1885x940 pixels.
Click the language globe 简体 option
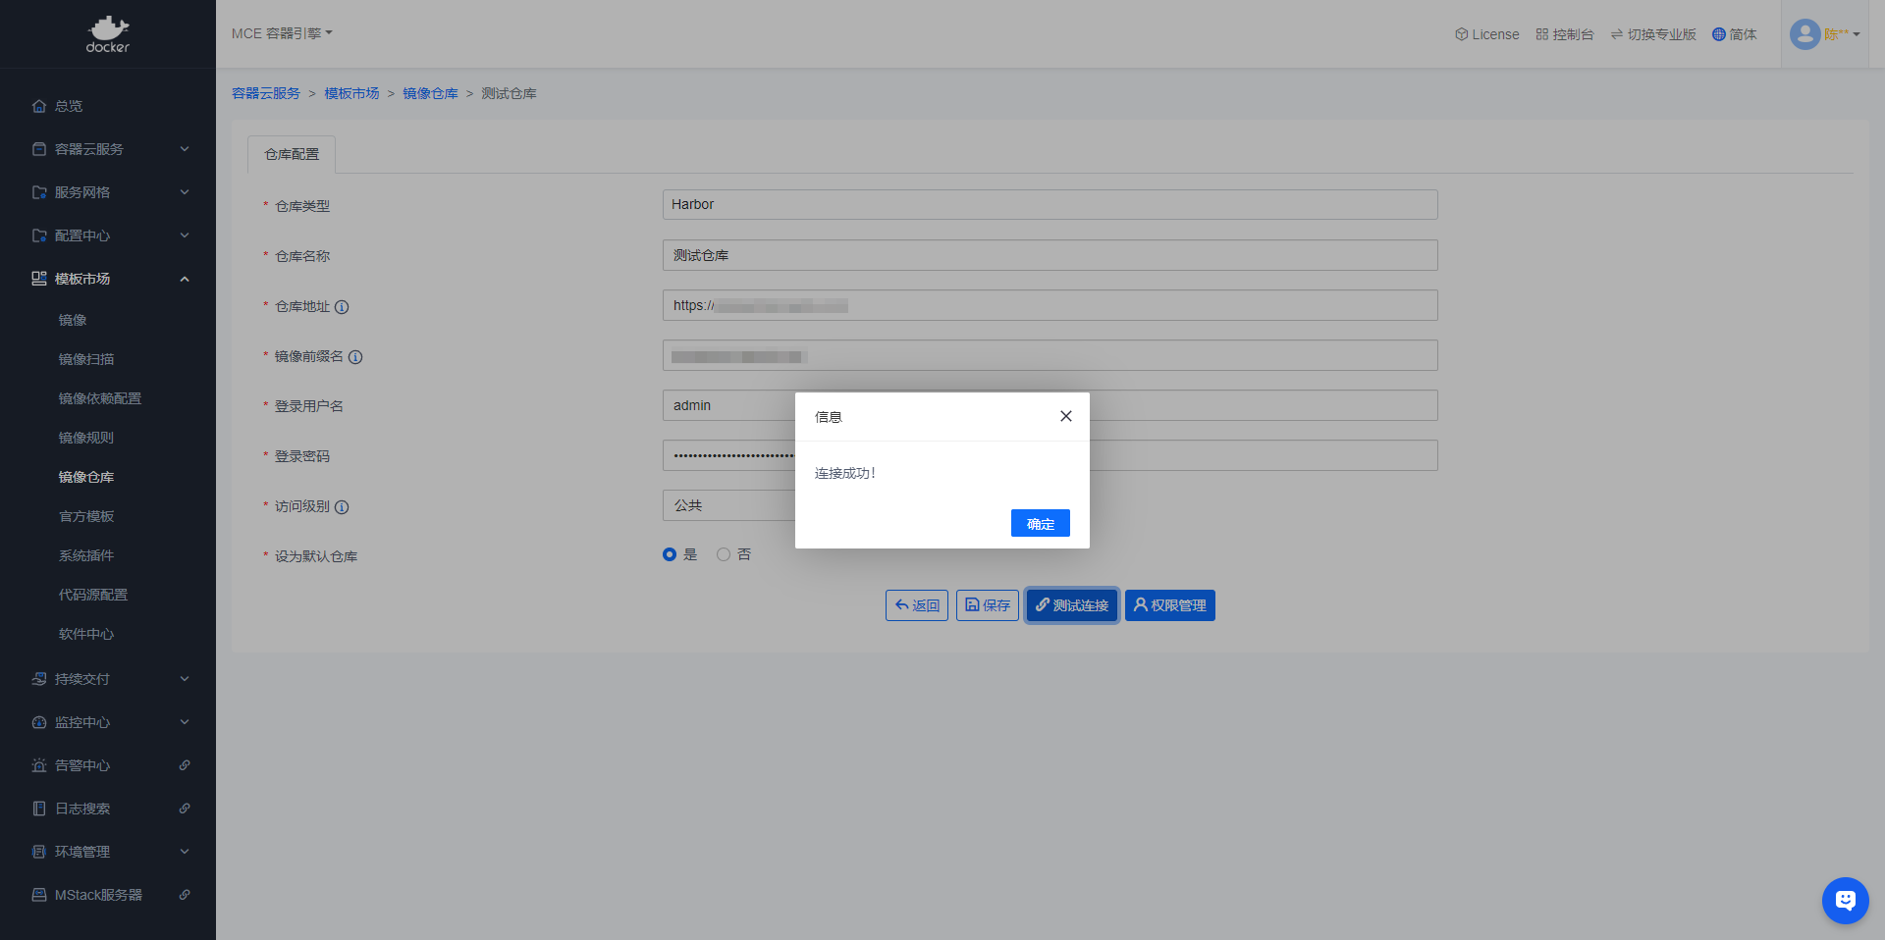tap(1734, 34)
